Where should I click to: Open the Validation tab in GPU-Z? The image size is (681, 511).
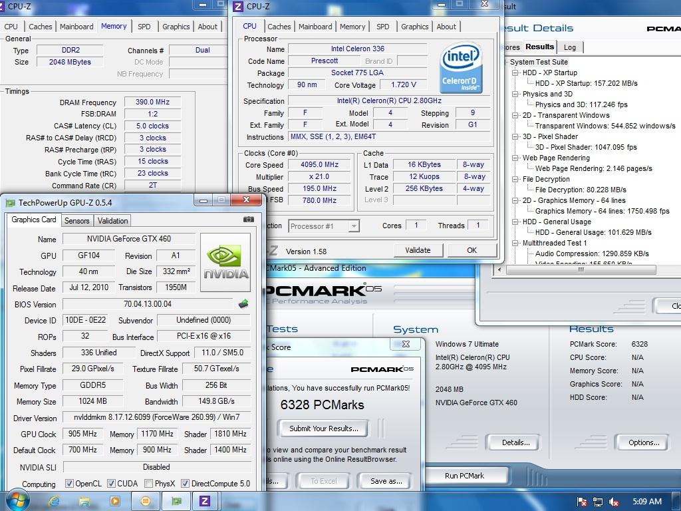point(112,221)
